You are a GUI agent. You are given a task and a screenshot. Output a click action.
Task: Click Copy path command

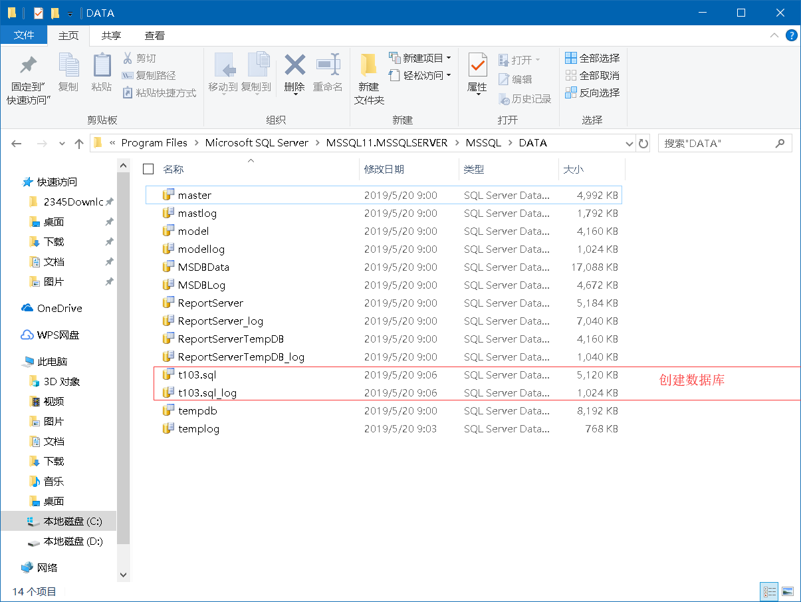tap(150, 75)
